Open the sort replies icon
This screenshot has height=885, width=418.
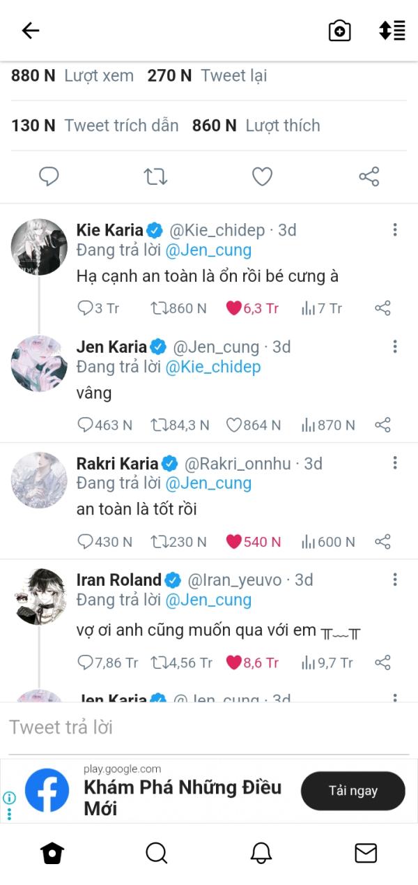tap(392, 31)
